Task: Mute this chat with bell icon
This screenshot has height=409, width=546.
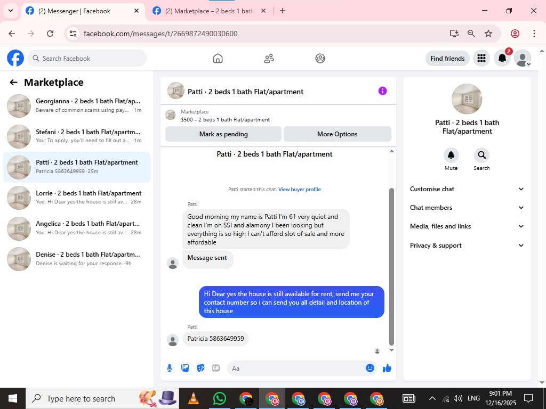Action: tap(451, 155)
